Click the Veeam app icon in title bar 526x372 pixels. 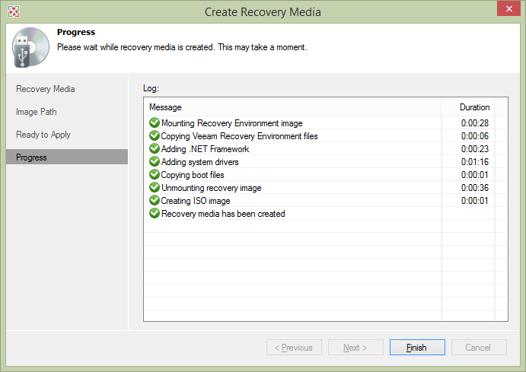tap(12, 11)
